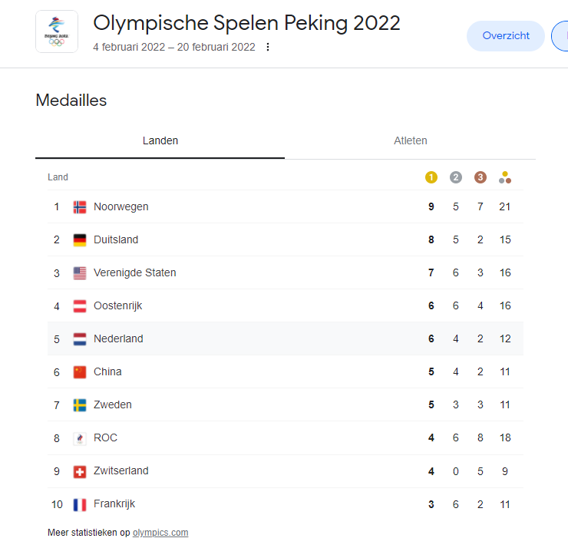Click the Beijing 2022 Olympics logo
Image resolution: width=568 pixels, height=548 pixels.
pyautogui.click(x=57, y=31)
